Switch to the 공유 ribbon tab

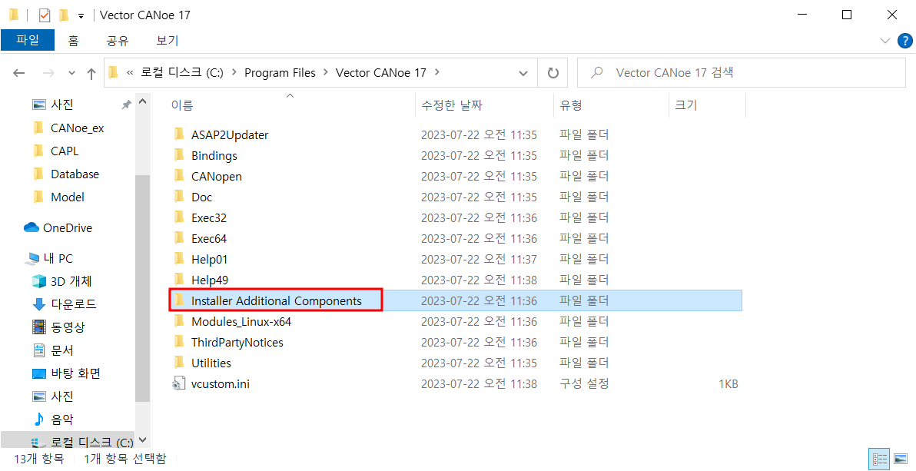118,40
